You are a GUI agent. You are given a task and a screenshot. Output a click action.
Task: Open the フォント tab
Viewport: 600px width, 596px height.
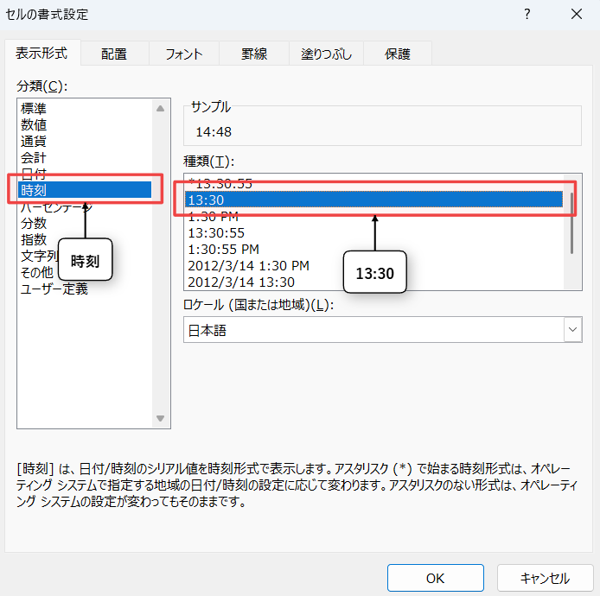[x=183, y=54]
